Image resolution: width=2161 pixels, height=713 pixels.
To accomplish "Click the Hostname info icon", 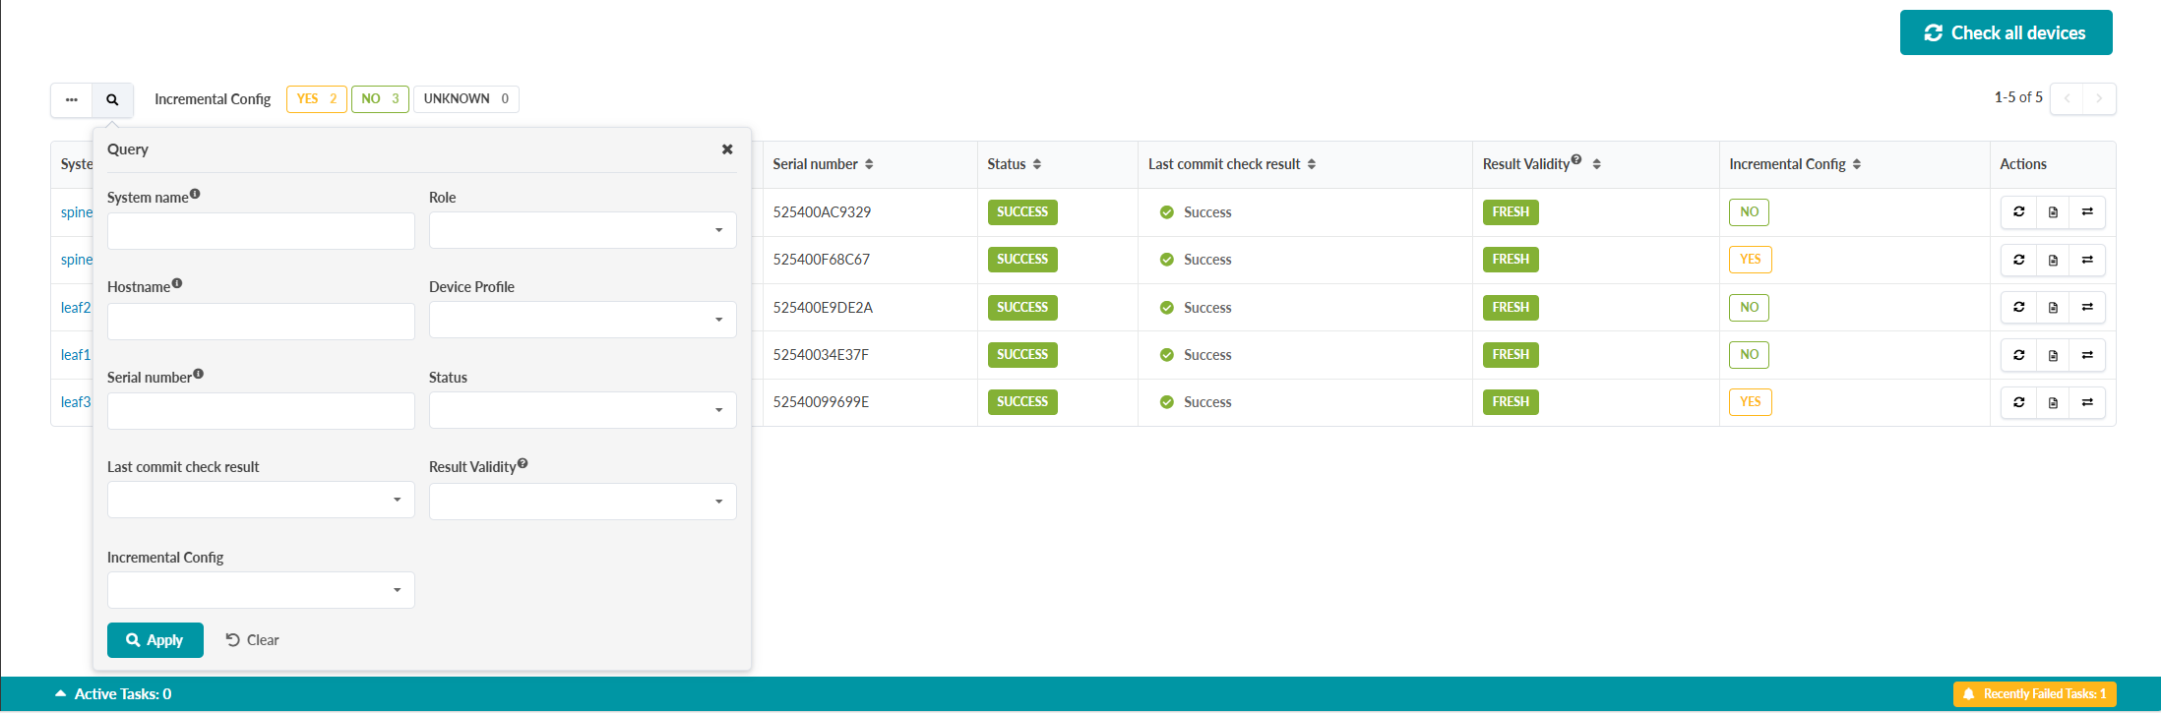I will point(177,283).
